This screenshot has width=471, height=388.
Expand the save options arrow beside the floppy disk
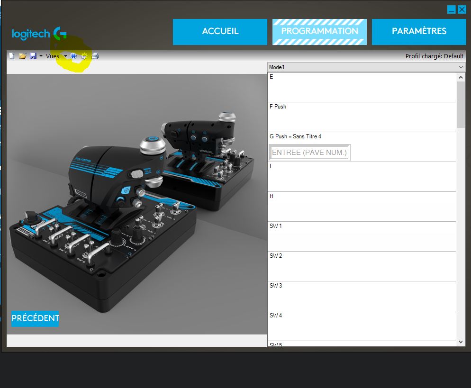click(41, 56)
